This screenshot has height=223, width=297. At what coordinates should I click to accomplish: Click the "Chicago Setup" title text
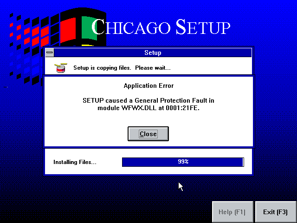click(x=161, y=27)
